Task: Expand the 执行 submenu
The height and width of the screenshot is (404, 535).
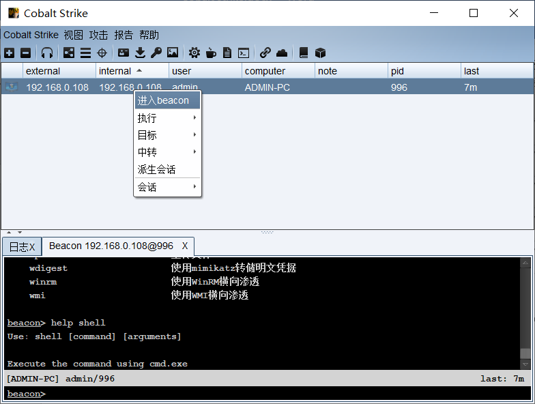Action: (167, 118)
